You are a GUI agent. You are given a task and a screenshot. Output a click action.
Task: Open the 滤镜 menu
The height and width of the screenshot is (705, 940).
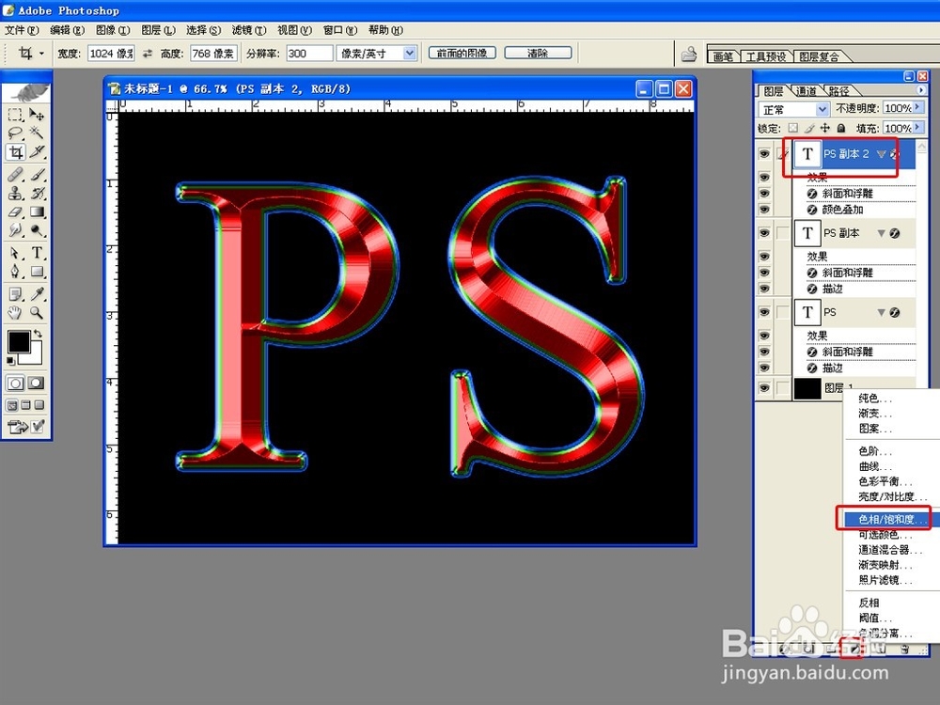click(248, 29)
